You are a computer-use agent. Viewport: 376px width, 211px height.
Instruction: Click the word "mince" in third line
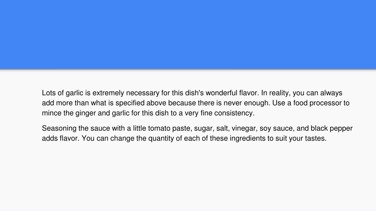(x=51, y=113)
